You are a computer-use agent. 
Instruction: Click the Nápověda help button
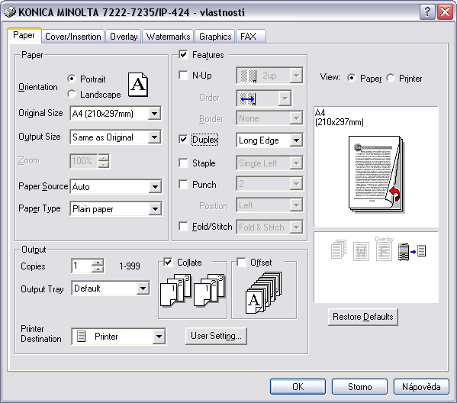(x=421, y=387)
